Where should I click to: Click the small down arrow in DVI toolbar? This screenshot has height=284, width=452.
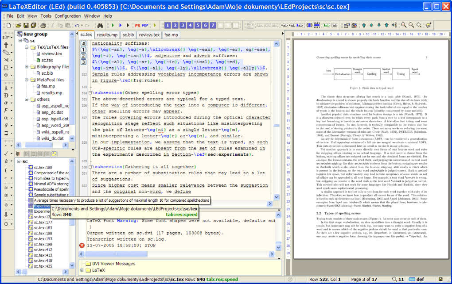coord(379,25)
